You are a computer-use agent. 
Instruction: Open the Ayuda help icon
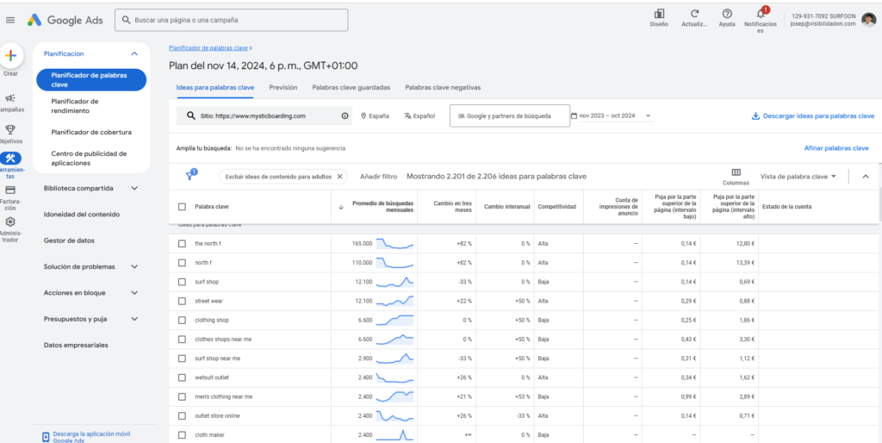727,14
